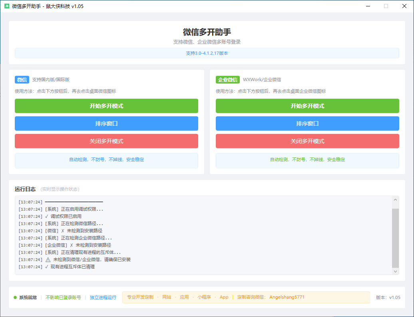The image size is (414, 317).
Task: Click the App link in the footer
Action: pyautogui.click(x=224, y=297)
